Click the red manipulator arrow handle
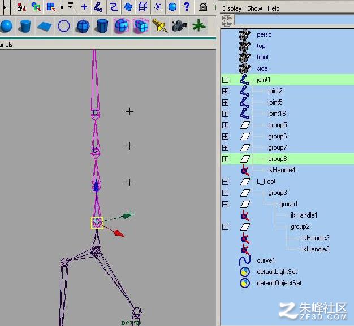 tap(119, 233)
